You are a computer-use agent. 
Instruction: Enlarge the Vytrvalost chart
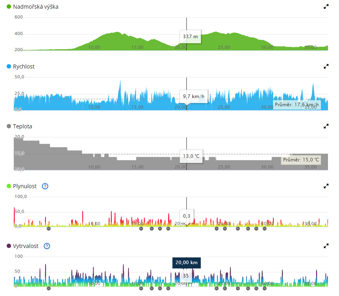(326, 246)
